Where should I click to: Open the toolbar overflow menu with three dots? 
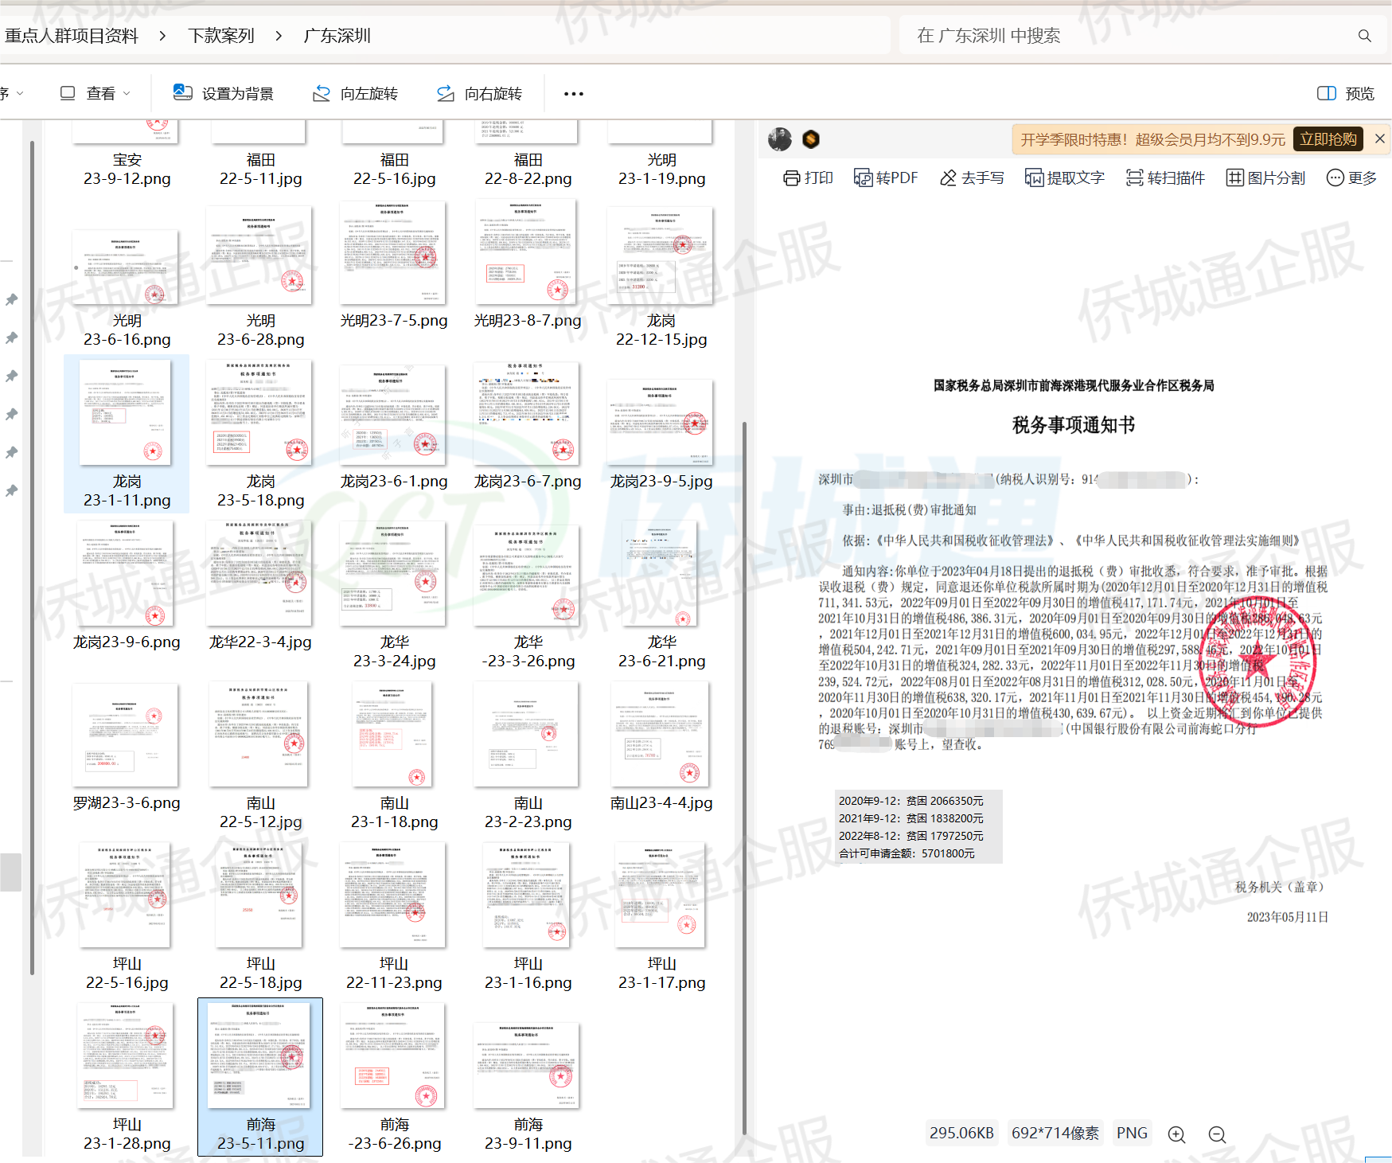(x=572, y=93)
